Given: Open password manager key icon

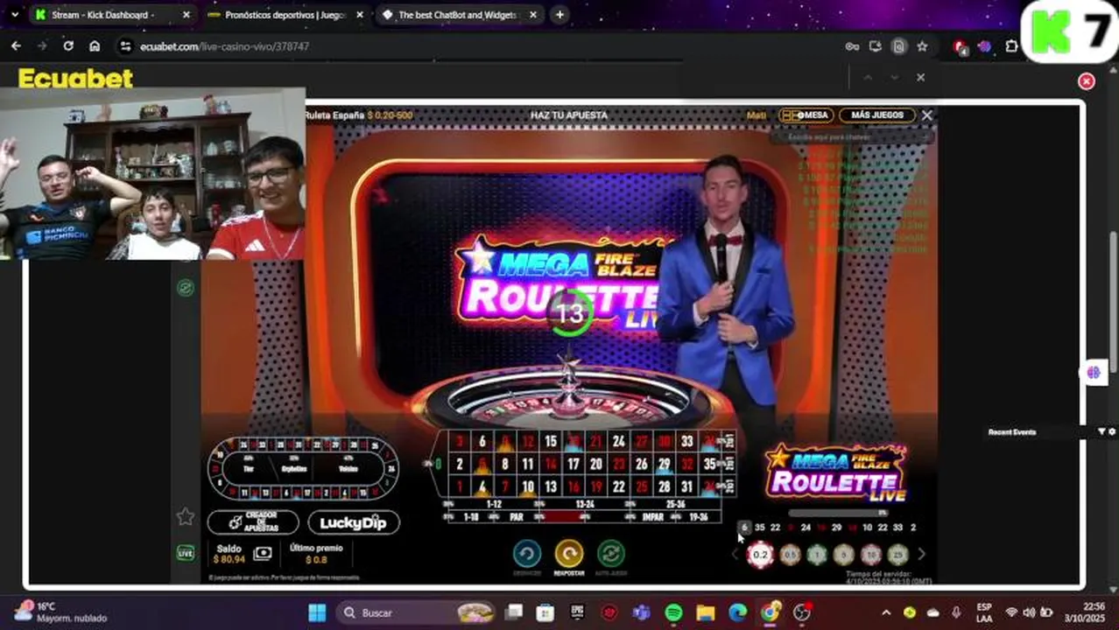Looking at the screenshot, I should (852, 46).
